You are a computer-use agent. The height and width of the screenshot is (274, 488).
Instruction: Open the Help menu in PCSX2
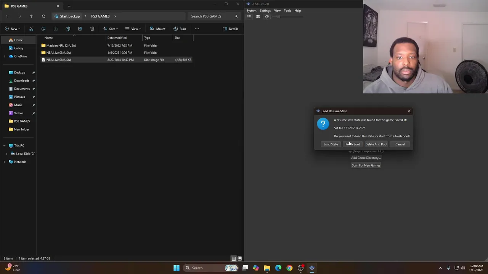tap(297, 11)
